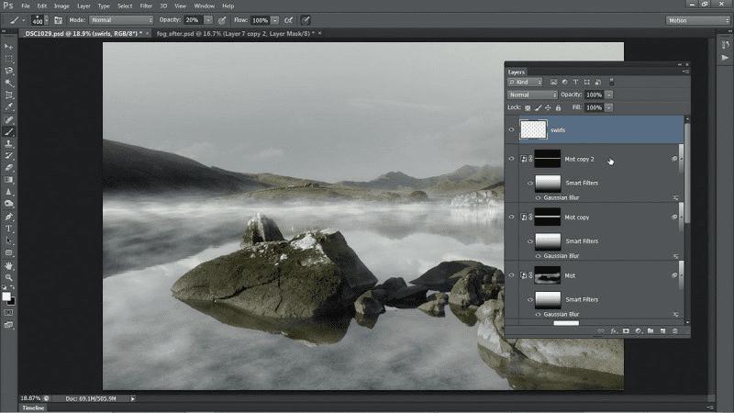
Task: Click the foreground color swatch
Action: [x=7, y=296]
